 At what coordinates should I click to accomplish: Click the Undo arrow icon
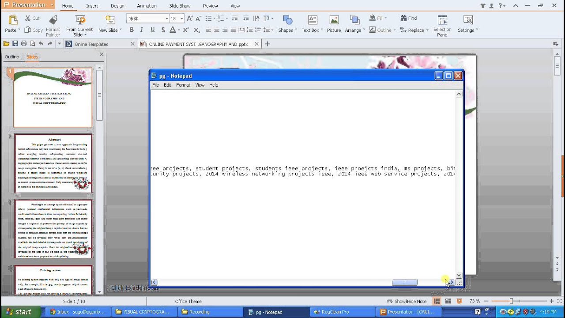tap(41, 44)
